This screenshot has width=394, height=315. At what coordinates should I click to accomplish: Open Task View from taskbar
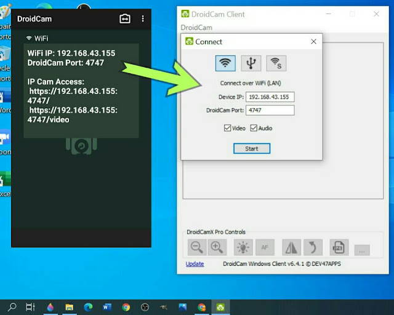(30, 307)
